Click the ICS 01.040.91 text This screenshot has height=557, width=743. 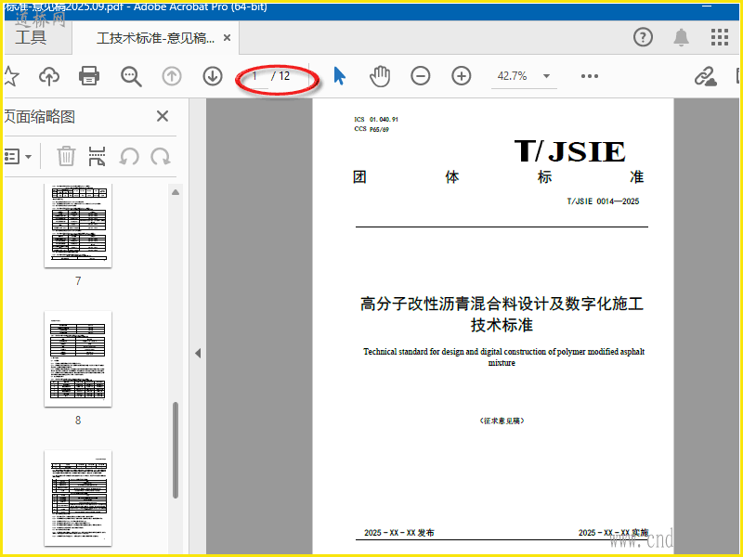coord(376,120)
